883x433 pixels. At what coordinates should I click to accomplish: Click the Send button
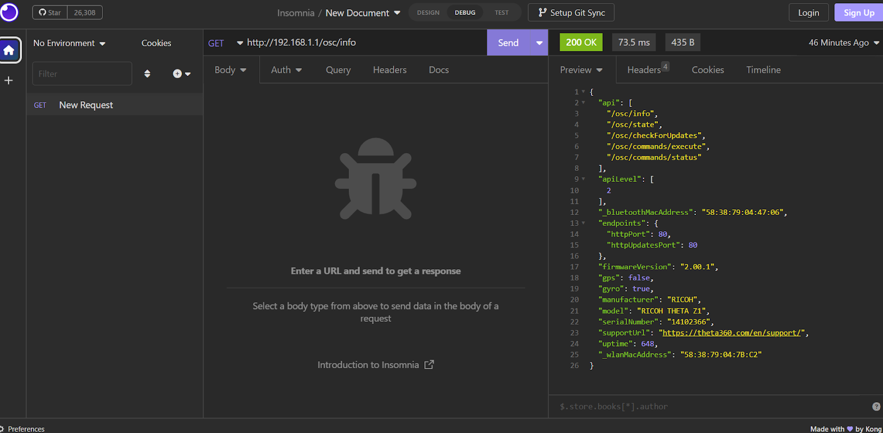pos(508,42)
